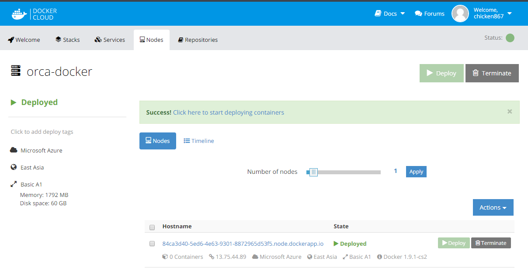Screen dimensions: 528x271
Task: Click the globe icon beside East Asia in sidebar
Action: tap(14, 167)
